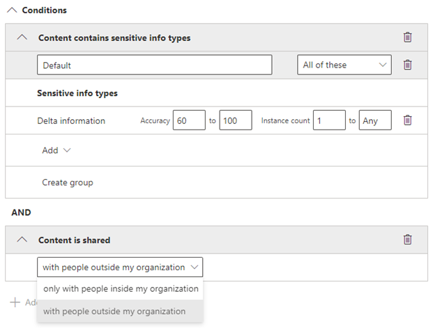The image size is (435, 328).
Task: Choose with people outside my organization option
Action: click(x=114, y=311)
